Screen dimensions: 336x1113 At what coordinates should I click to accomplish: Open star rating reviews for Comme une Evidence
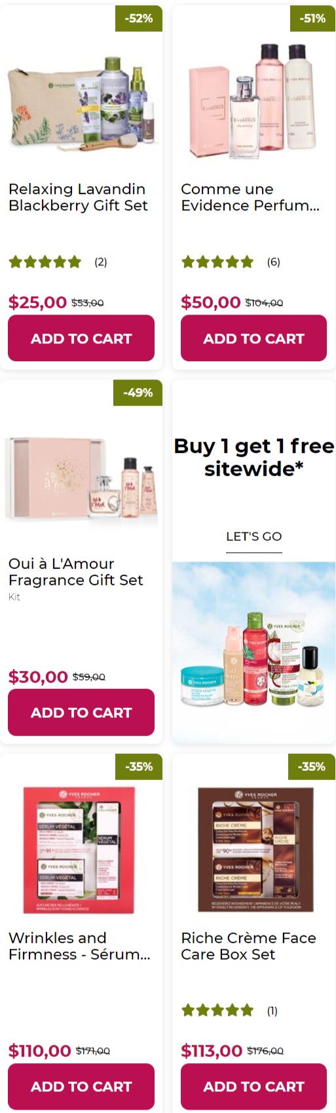231,262
